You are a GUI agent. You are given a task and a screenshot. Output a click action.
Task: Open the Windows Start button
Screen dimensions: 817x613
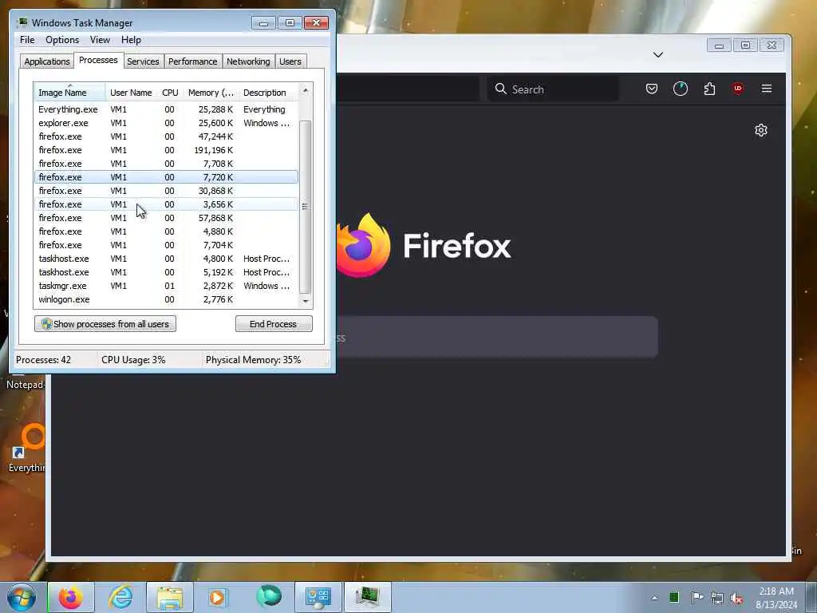(22, 597)
